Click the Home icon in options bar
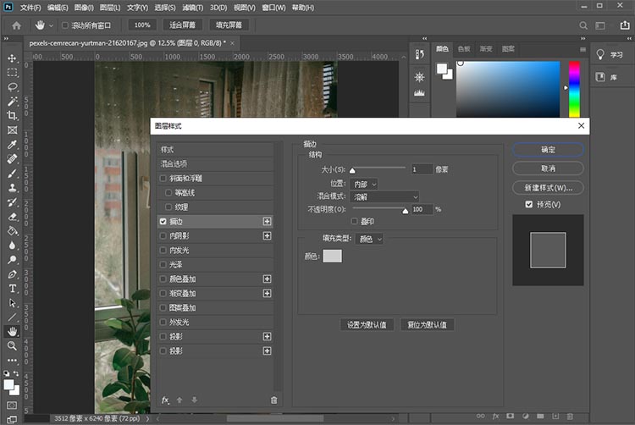The width and height of the screenshot is (635, 425). pyautogui.click(x=16, y=25)
